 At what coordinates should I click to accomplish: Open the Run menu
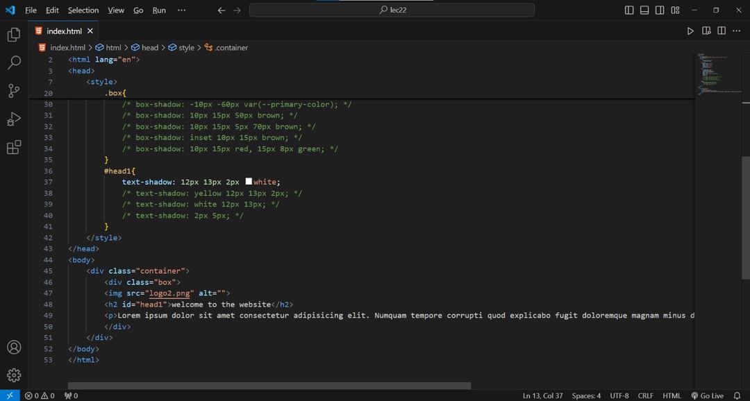click(x=159, y=10)
